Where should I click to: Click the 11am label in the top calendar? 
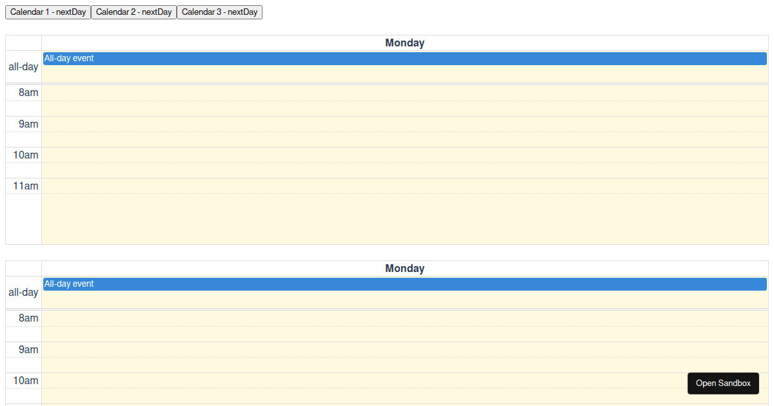pyautogui.click(x=26, y=186)
